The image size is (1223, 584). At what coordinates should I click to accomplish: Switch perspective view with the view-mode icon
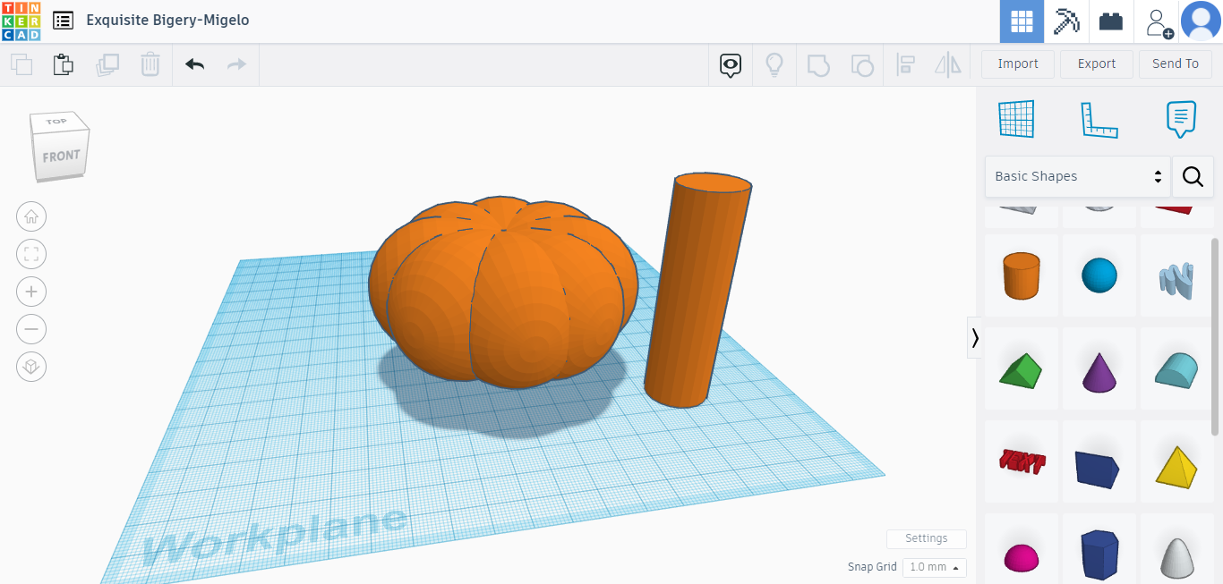(x=31, y=367)
